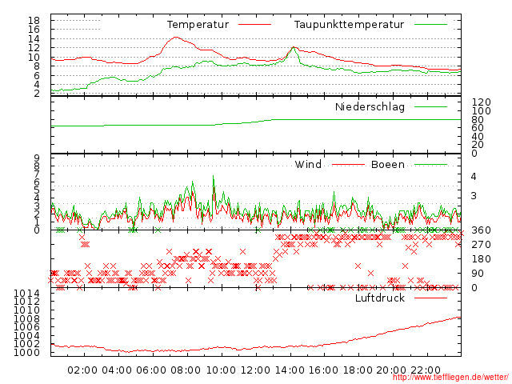The image size is (512, 384).
Task: Click the 180 wind direction axis value
Action: [481, 259]
